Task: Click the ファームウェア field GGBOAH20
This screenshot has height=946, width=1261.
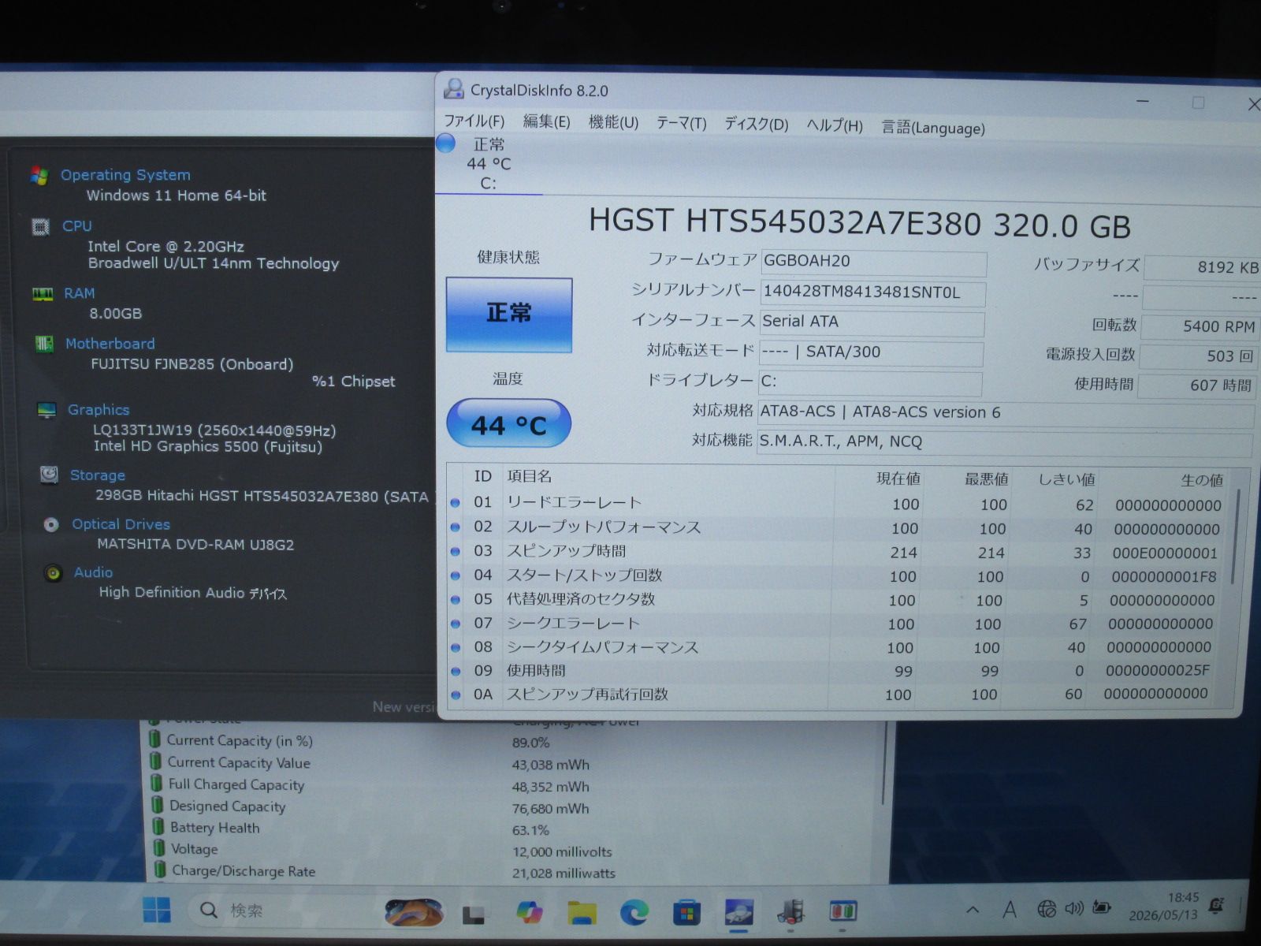Action: (873, 262)
